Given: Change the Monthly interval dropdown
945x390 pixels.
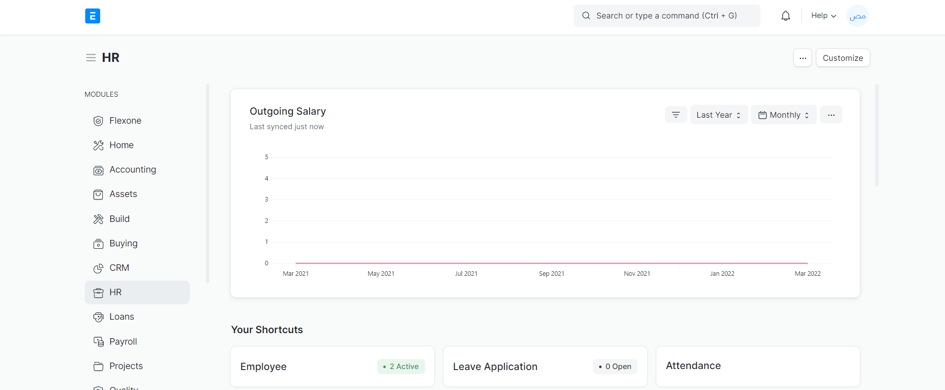Looking at the screenshot, I should 784,115.
